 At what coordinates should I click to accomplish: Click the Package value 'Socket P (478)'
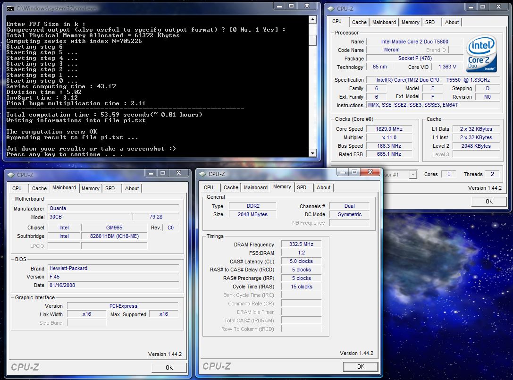tap(414, 58)
